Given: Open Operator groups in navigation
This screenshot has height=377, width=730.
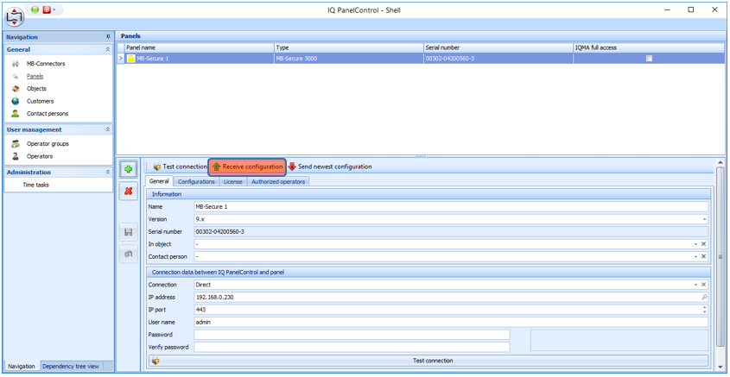Looking at the screenshot, I should point(48,144).
